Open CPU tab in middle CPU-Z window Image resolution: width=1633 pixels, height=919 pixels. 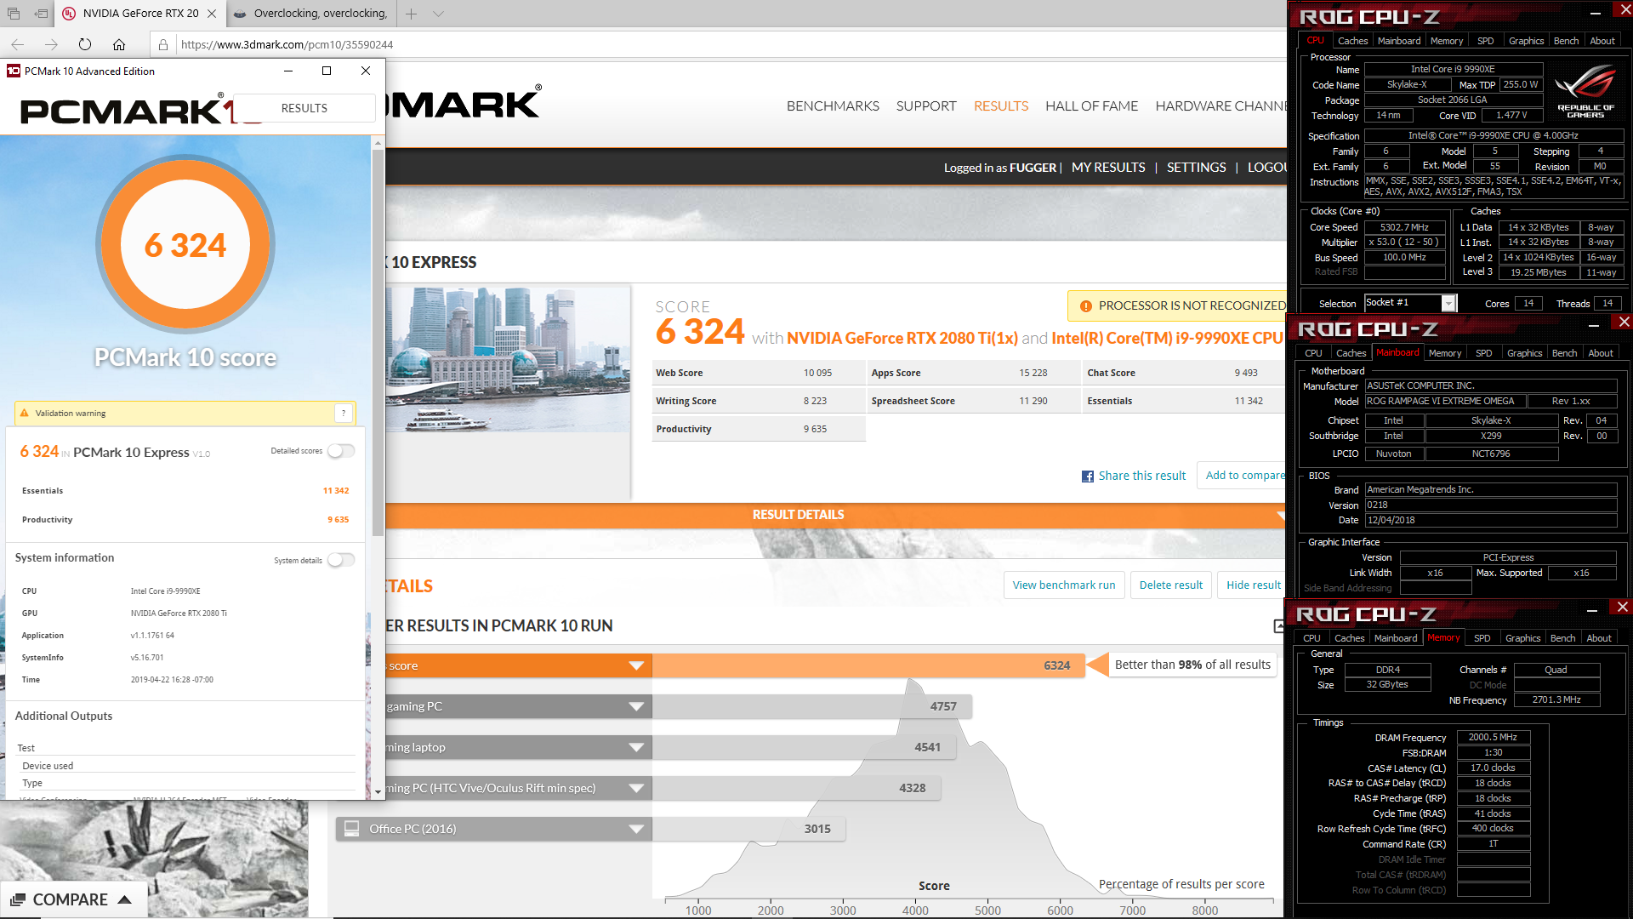point(1313,353)
